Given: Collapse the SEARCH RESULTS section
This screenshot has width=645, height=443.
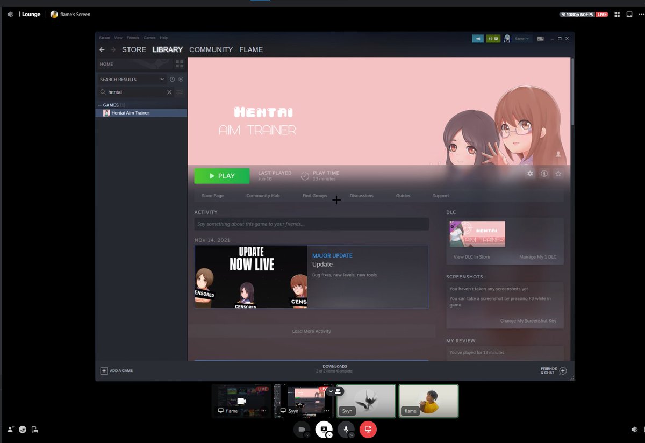Looking at the screenshot, I should coord(163,78).
